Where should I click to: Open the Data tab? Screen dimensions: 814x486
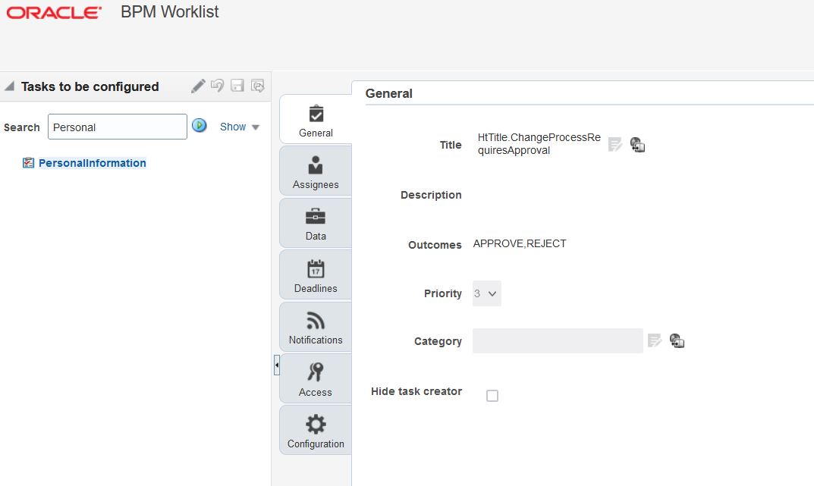point(316,223)
